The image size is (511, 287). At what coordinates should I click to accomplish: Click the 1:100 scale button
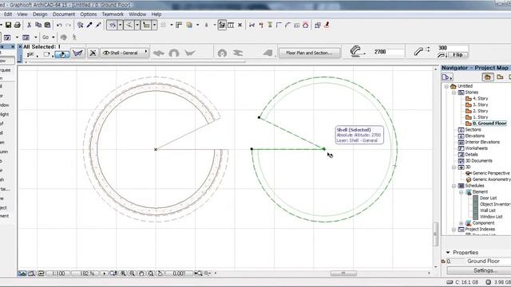(58, 273)
